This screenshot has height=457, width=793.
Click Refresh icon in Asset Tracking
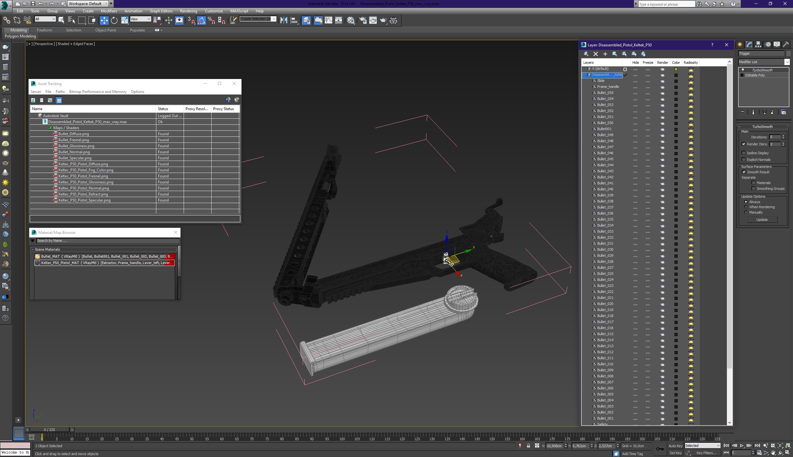(x=33, y=100)
